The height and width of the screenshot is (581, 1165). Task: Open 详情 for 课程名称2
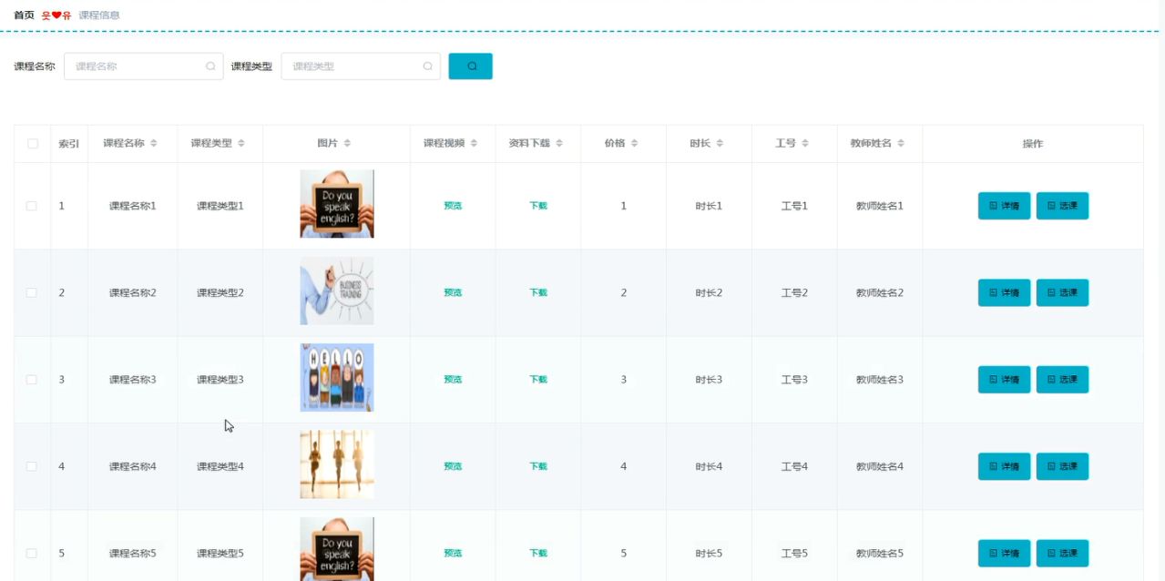pos(1004,292)
